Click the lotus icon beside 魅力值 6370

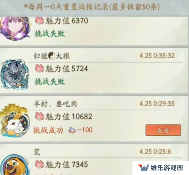click(x=40, y=21)
